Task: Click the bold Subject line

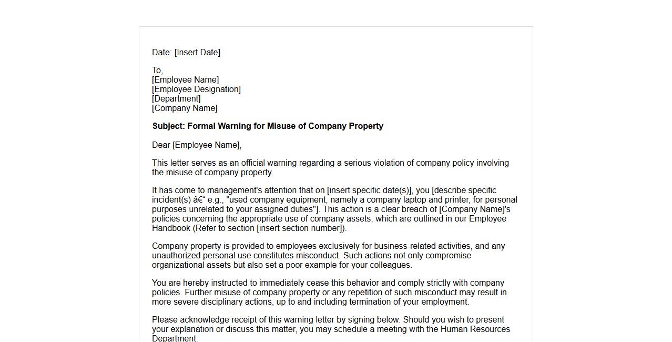Action: tap(268, 126)
